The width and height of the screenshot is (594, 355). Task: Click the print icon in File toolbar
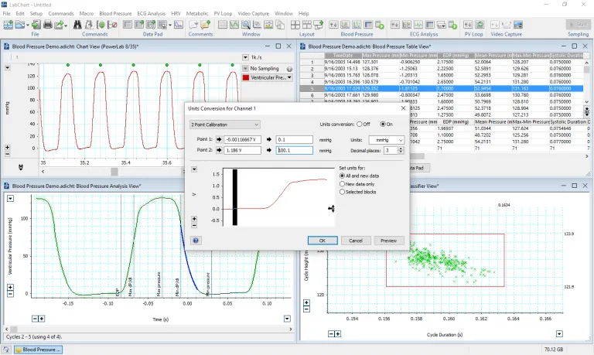pos(47,25)
